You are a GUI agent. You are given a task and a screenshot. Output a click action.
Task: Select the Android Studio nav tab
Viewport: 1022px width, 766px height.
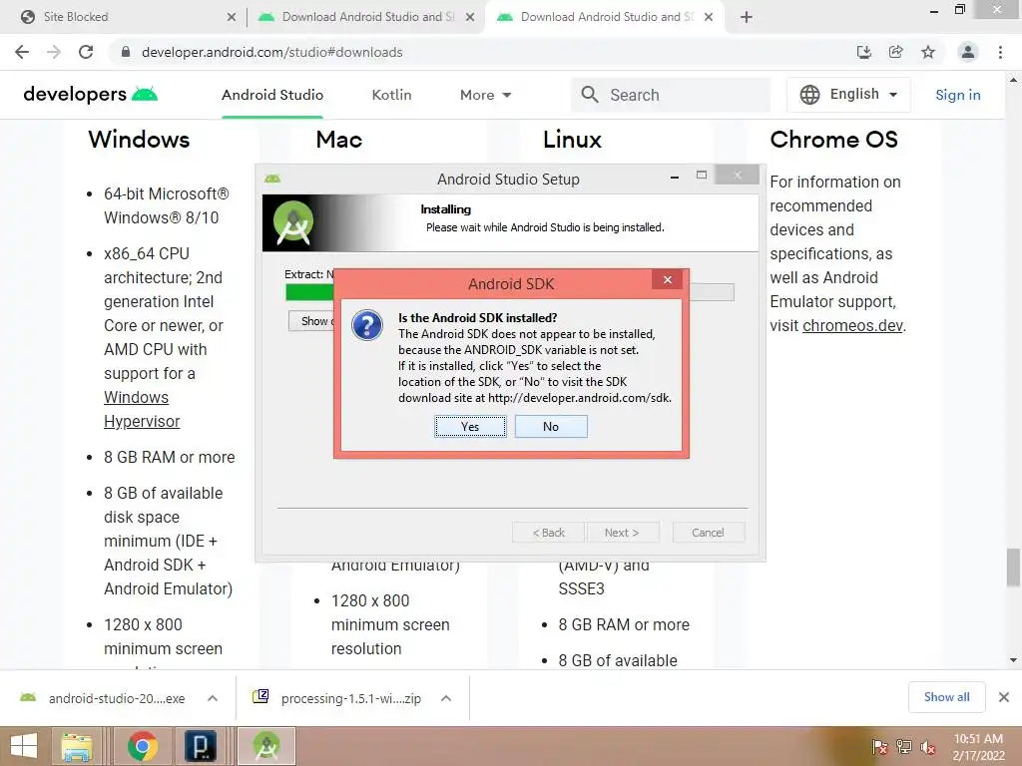click(x=272, y=95)
